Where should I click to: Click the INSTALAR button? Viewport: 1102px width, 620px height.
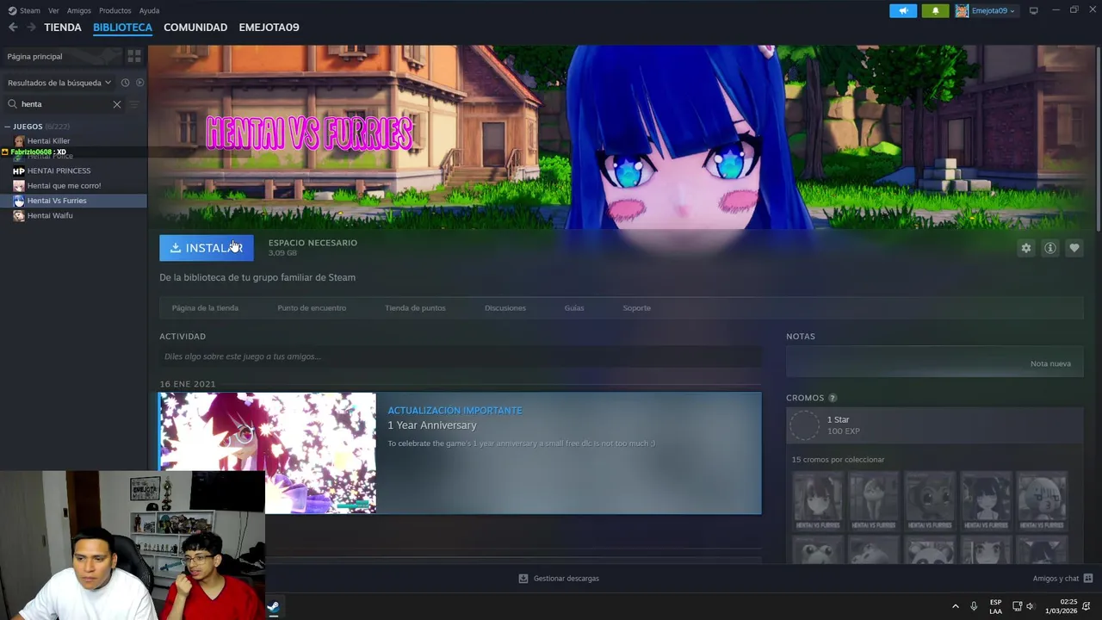(207, 248)
